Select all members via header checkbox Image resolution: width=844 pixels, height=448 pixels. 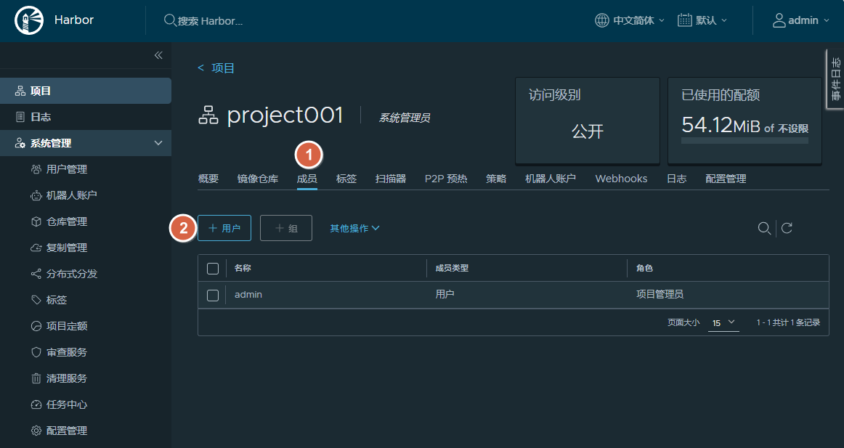(x=213, y=269)
